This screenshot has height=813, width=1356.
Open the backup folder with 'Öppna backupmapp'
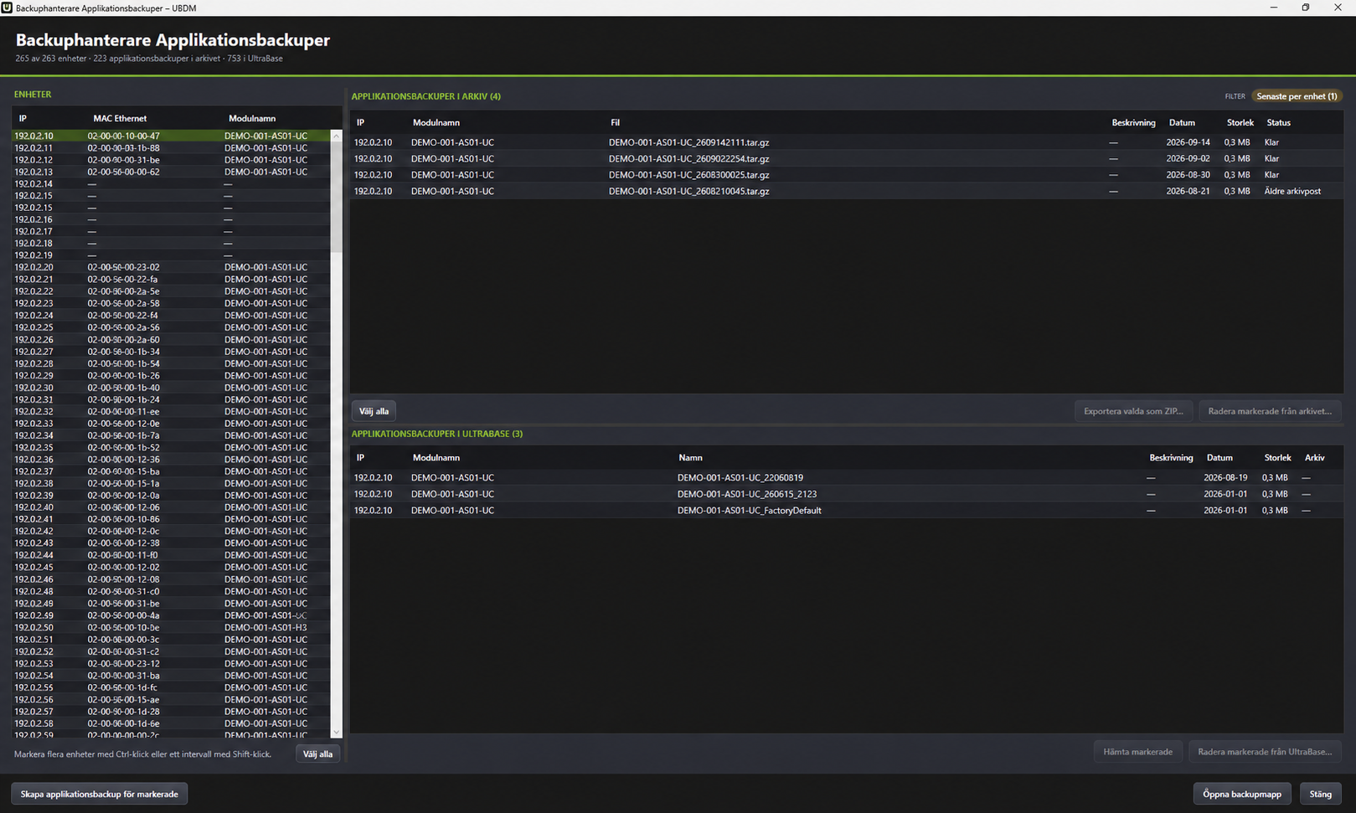[1241, 794]
